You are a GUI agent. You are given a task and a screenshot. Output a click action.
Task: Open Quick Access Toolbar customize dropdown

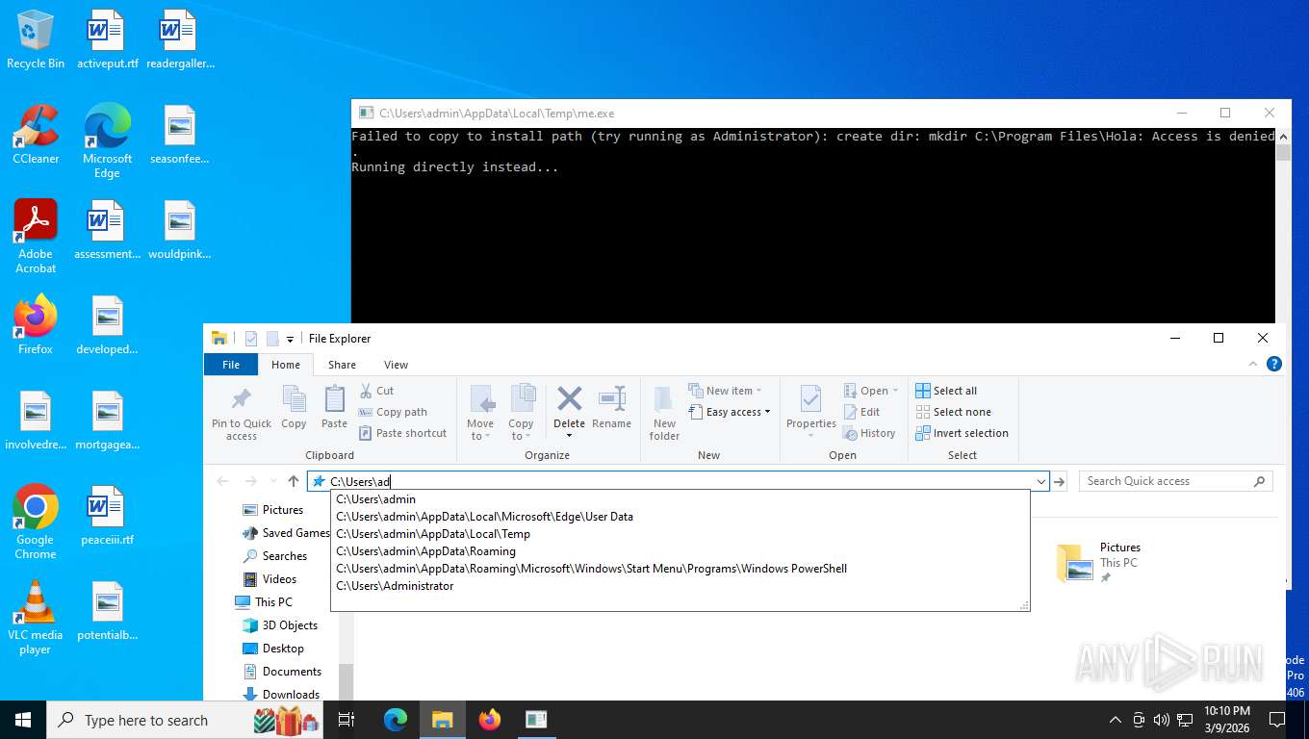(290, 339)
